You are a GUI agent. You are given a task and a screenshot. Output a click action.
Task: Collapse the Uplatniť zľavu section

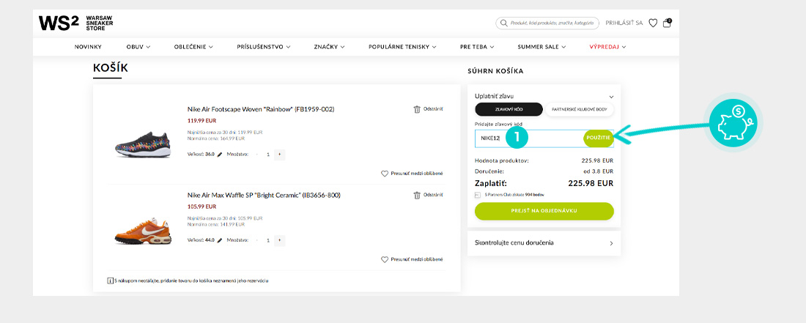(611, 97)
